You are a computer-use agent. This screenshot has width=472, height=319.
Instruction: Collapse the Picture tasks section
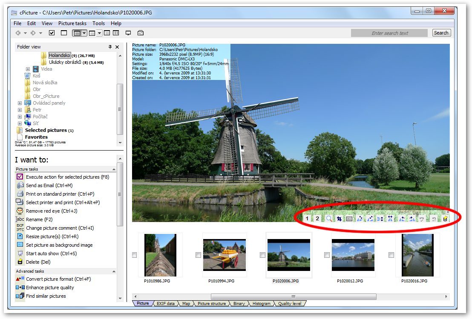[114, 169]
